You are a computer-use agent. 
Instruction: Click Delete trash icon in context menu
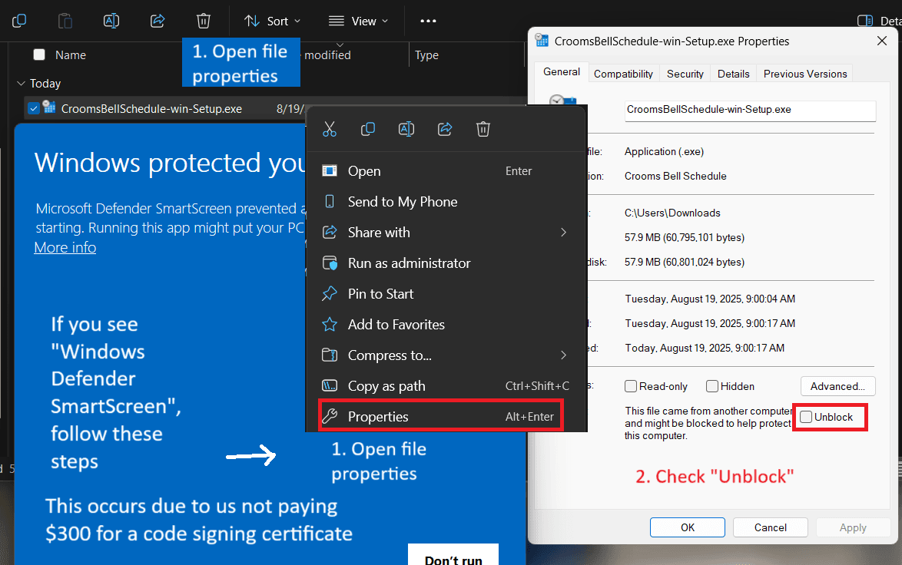tap(483, 129)
